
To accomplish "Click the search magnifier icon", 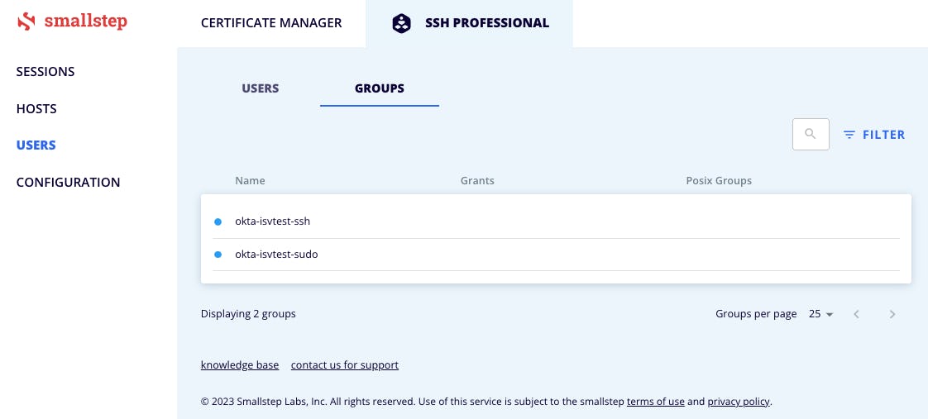I will click(811, 134).
